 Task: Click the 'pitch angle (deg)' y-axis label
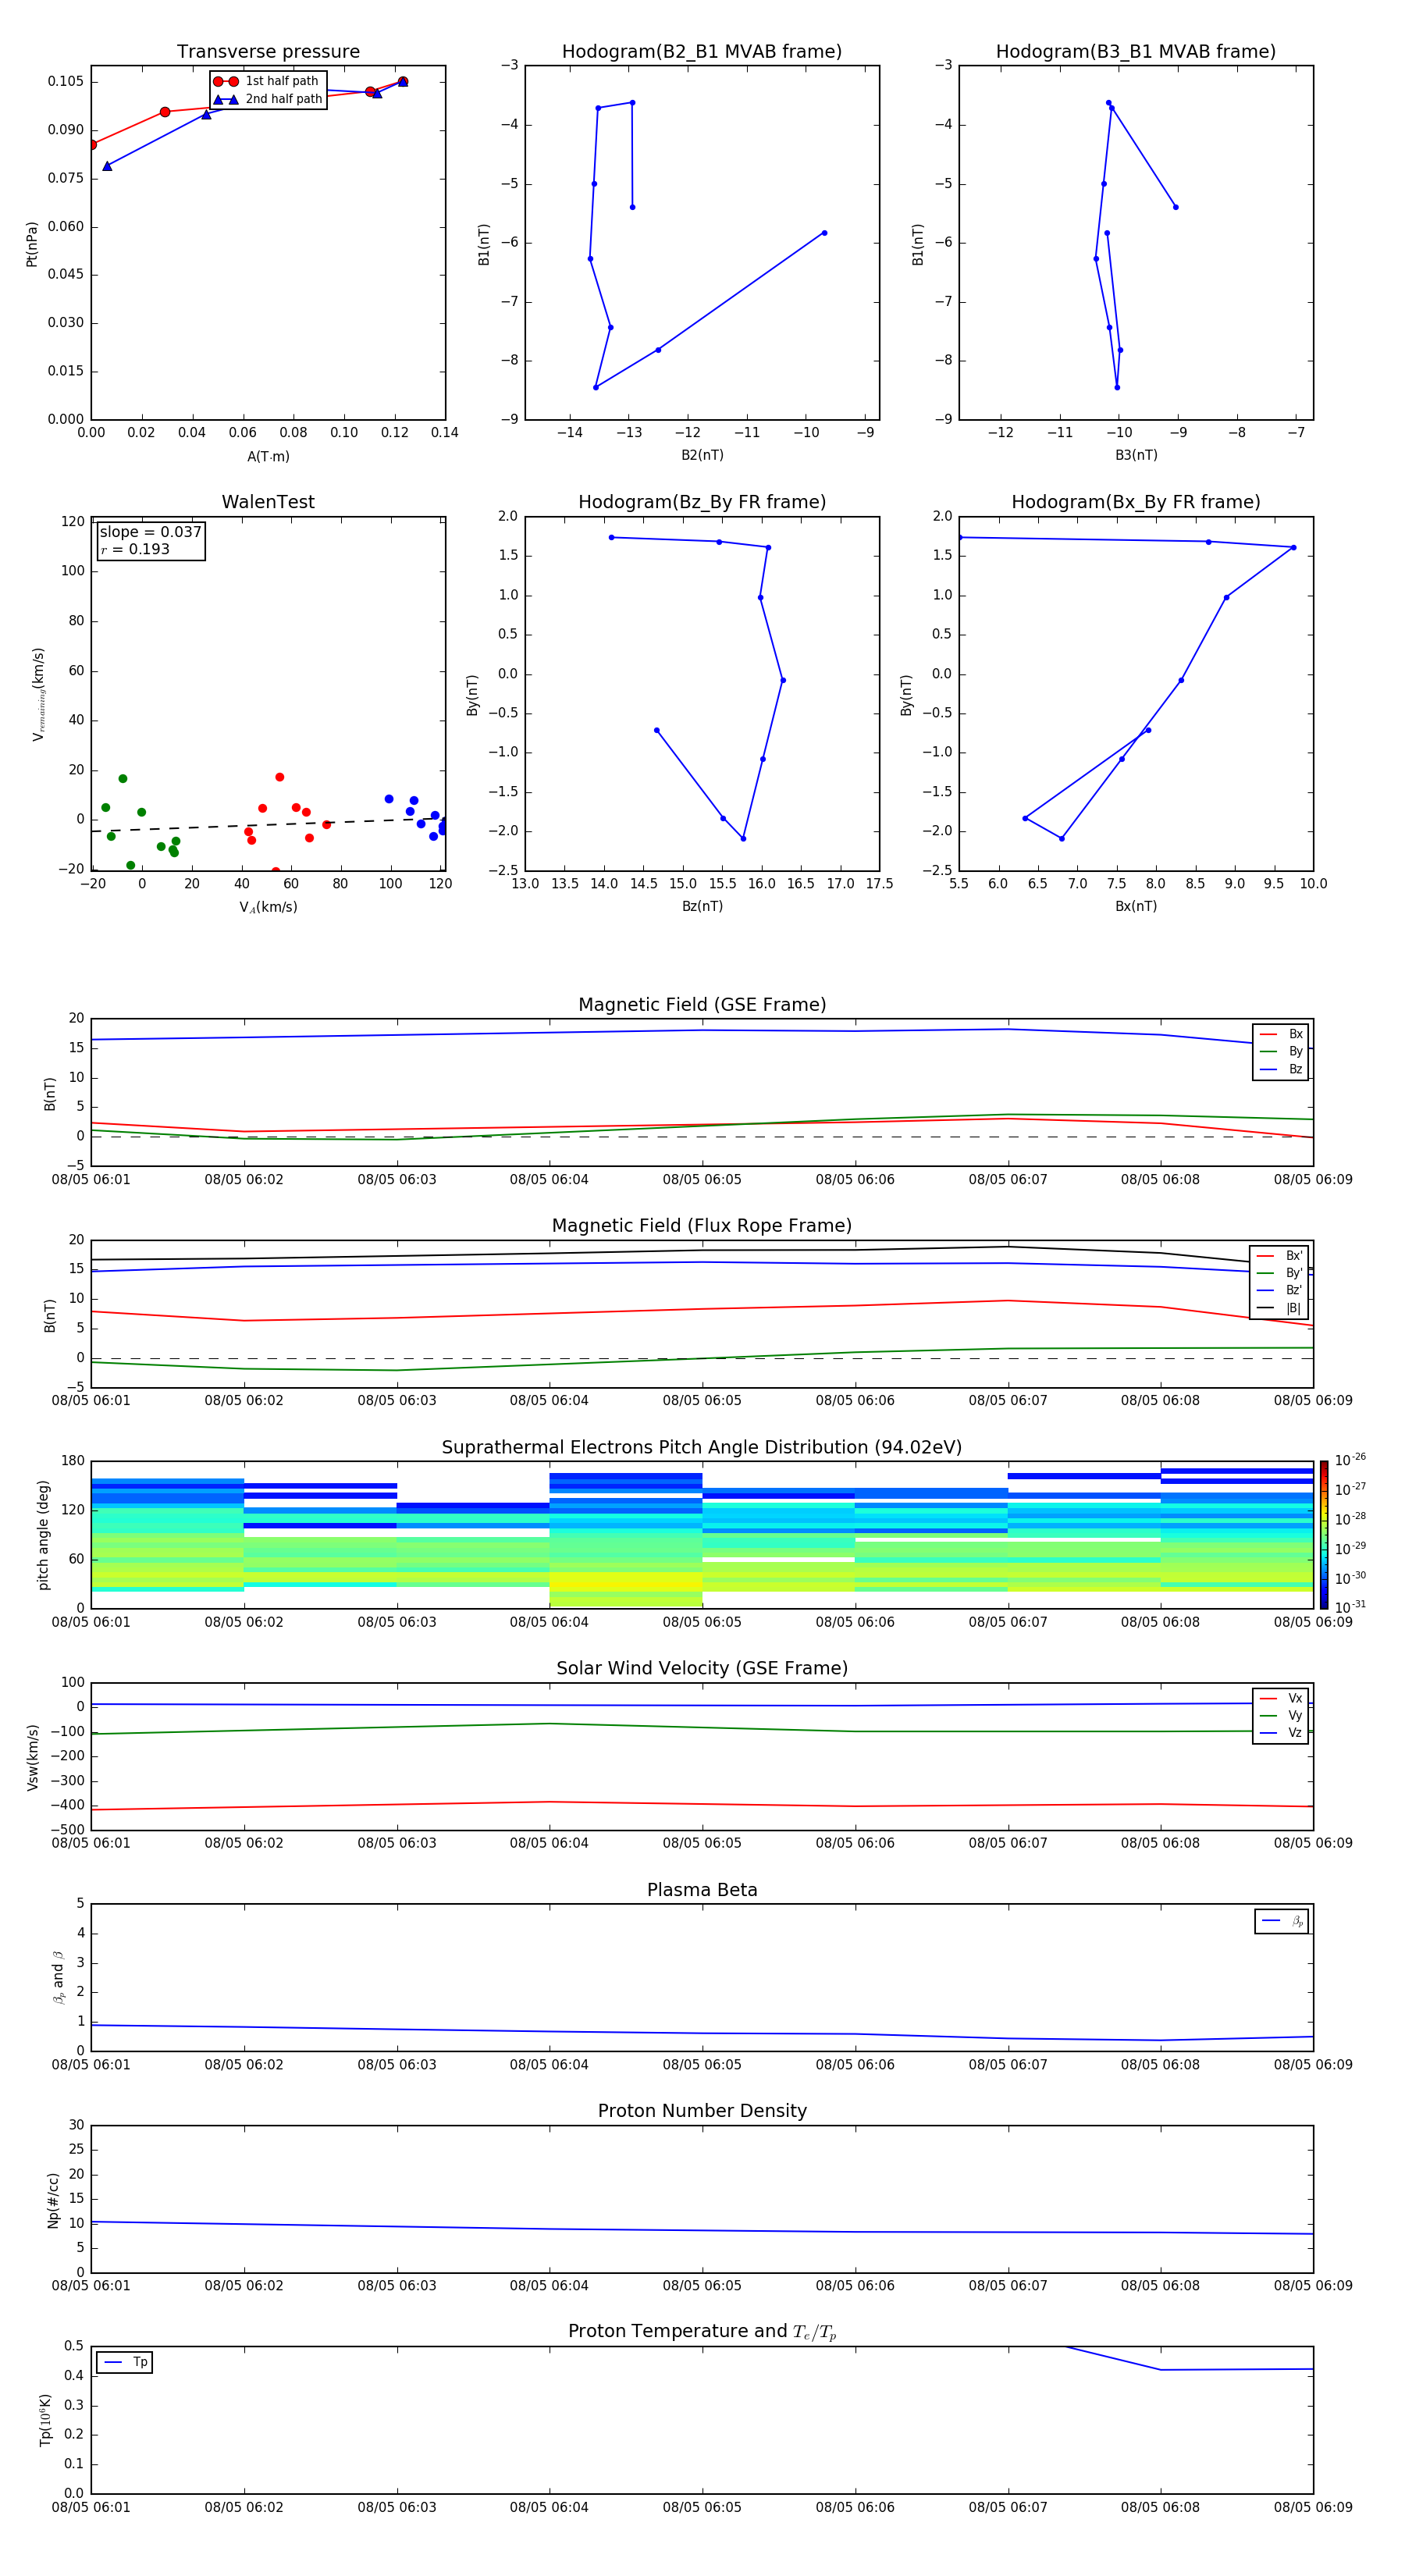(43, 1535)
